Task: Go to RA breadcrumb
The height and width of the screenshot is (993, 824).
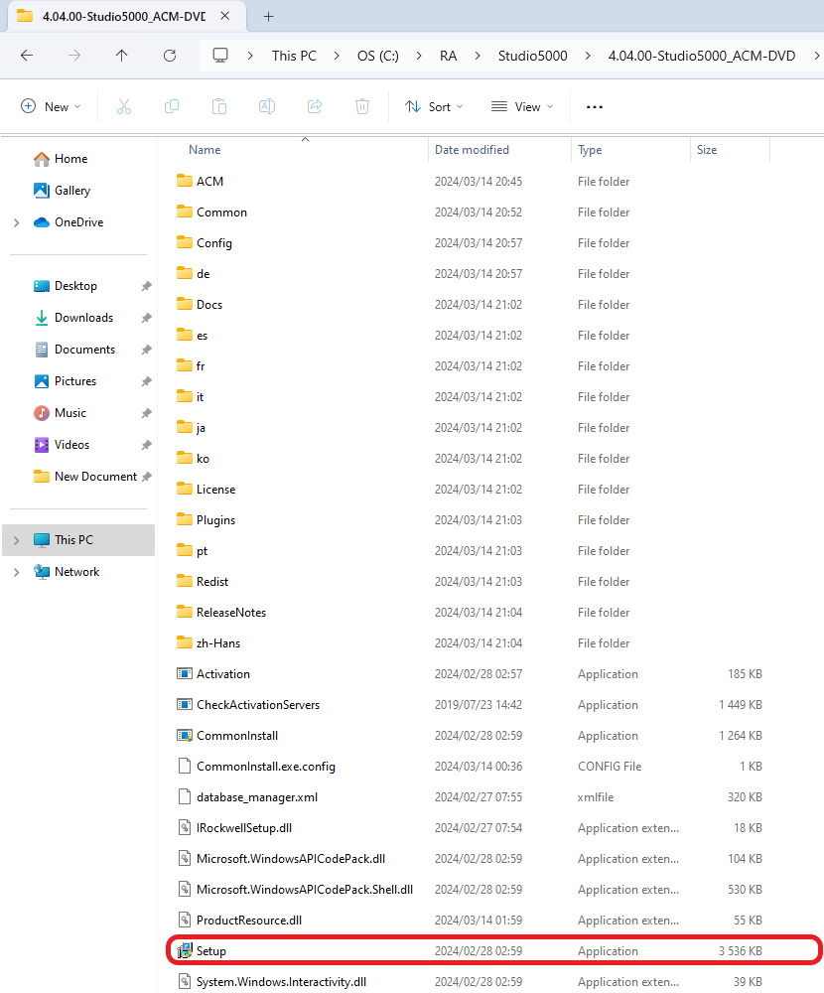Action: click(x=449, y=56)
